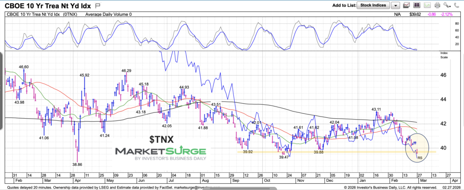Click the 38.86 April low label
The image size is (464, 190).
tap(77, 165)
